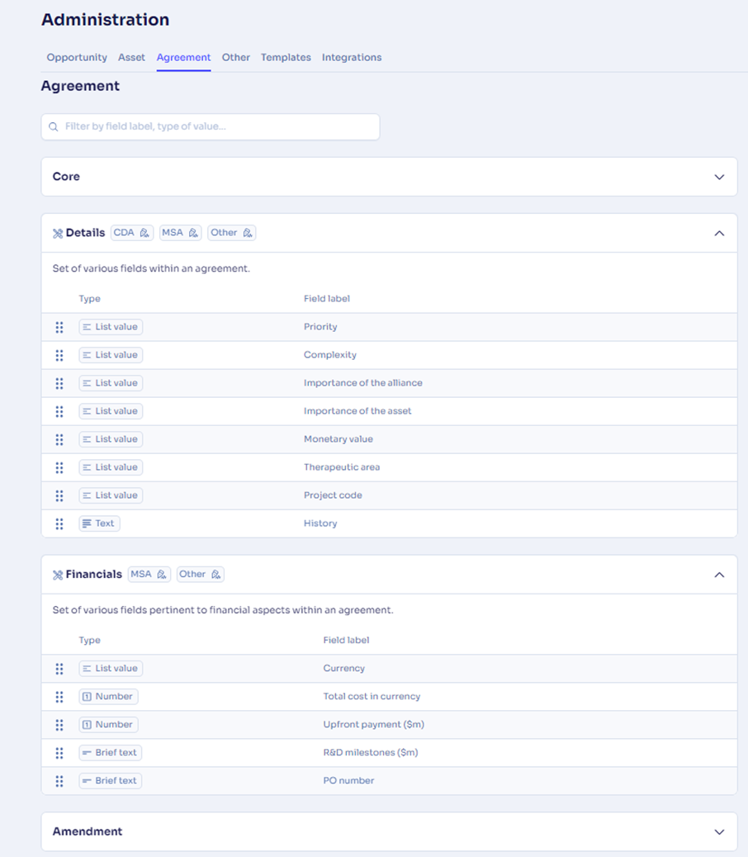
Task: Click the edit icon on Details MSA tag
Action: click(193, 233)
